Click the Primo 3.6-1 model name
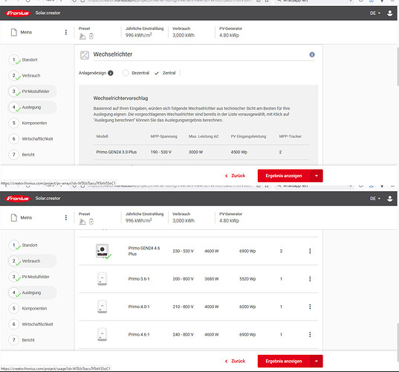 pos(139,279)
